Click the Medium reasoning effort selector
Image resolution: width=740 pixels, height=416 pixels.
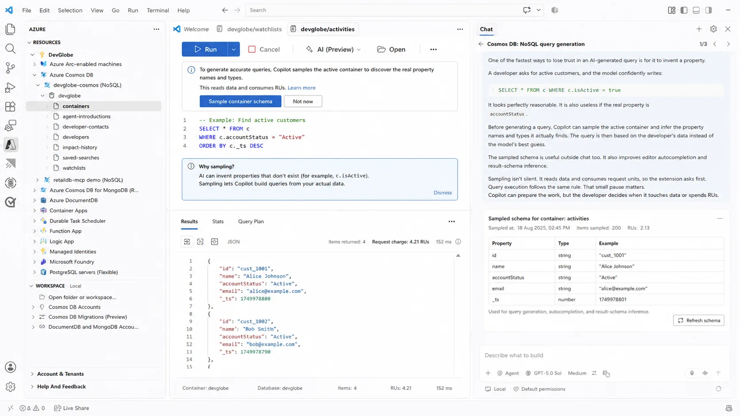[577, 373]
